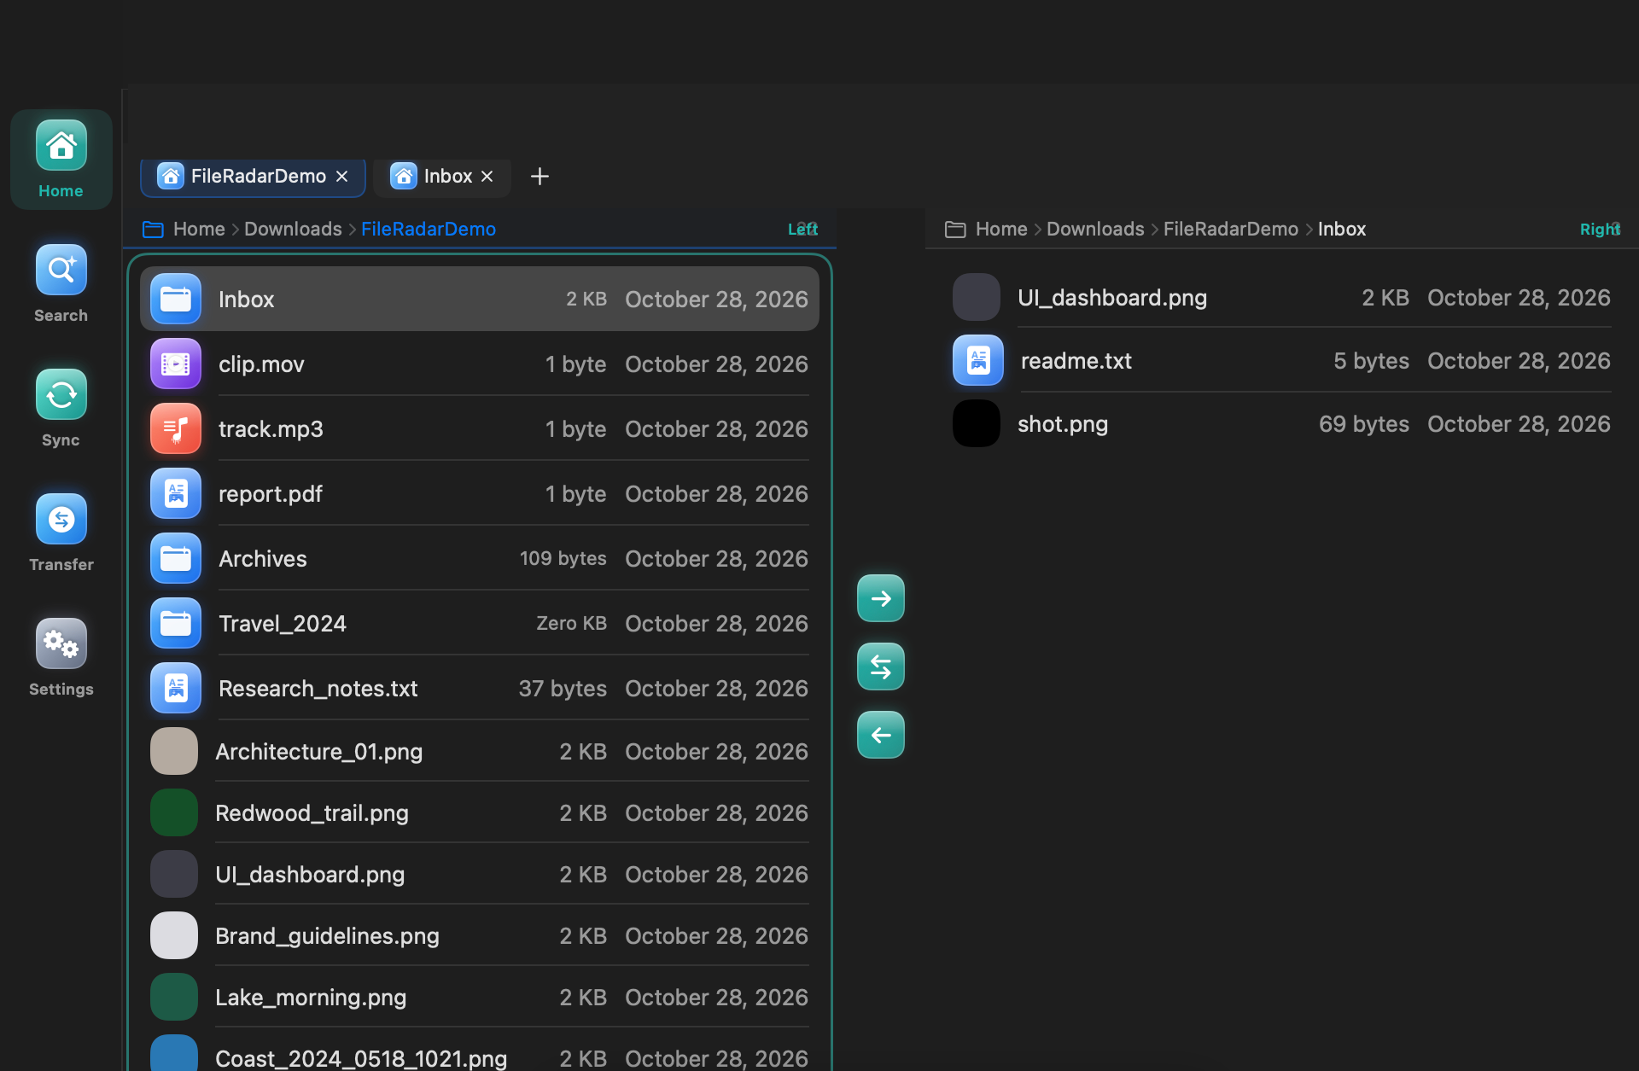
Task: Select the Inbox folder icon in left pane
Action: (x=176, y=299)
